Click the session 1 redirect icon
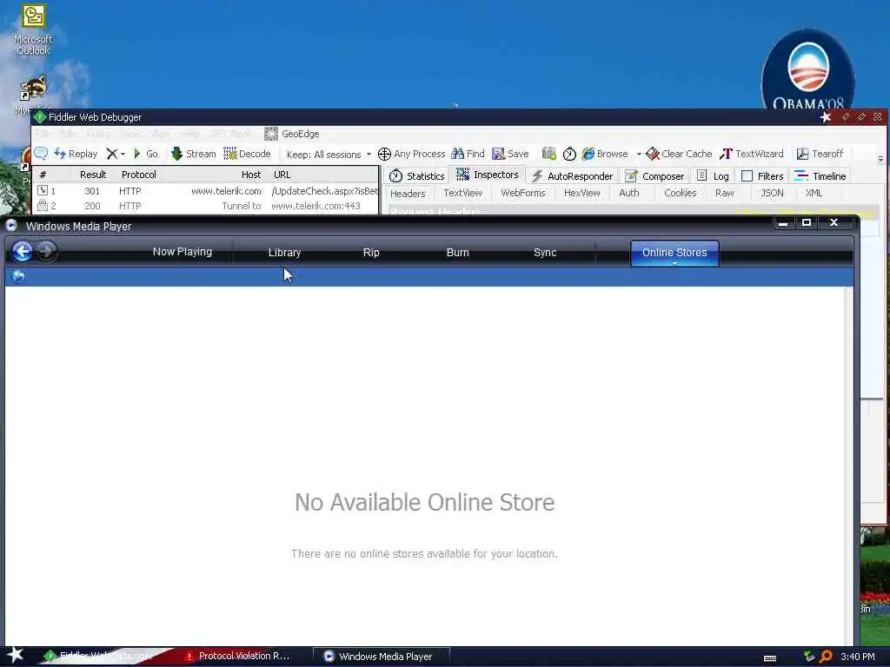Screen dimensions: 890x667 [43, 190]
